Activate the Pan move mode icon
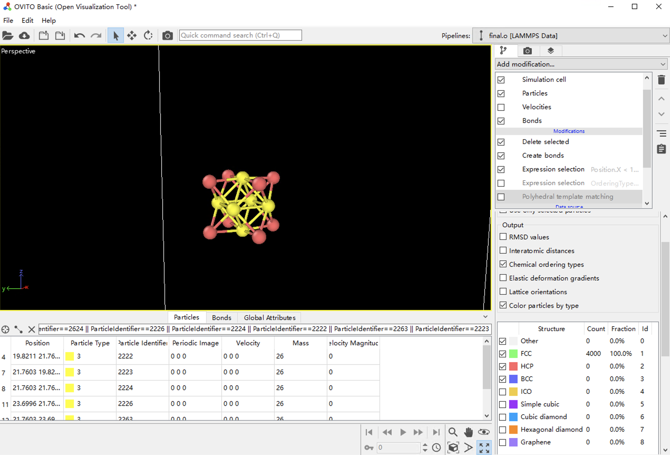670x455 pixels. click(x=132, y=36)
